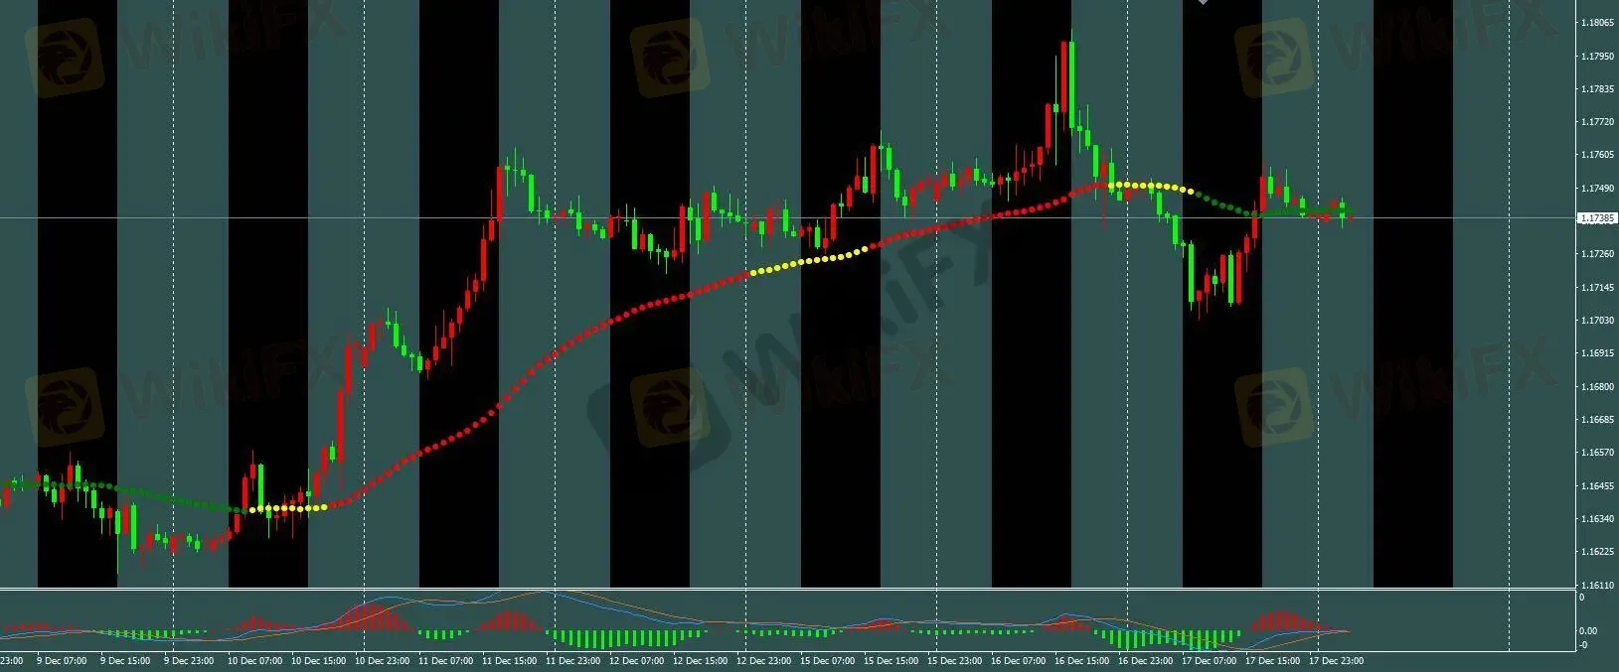Click the current price label 1.17385
This screenshot has height=672, width=1619.
(1597, 218)
